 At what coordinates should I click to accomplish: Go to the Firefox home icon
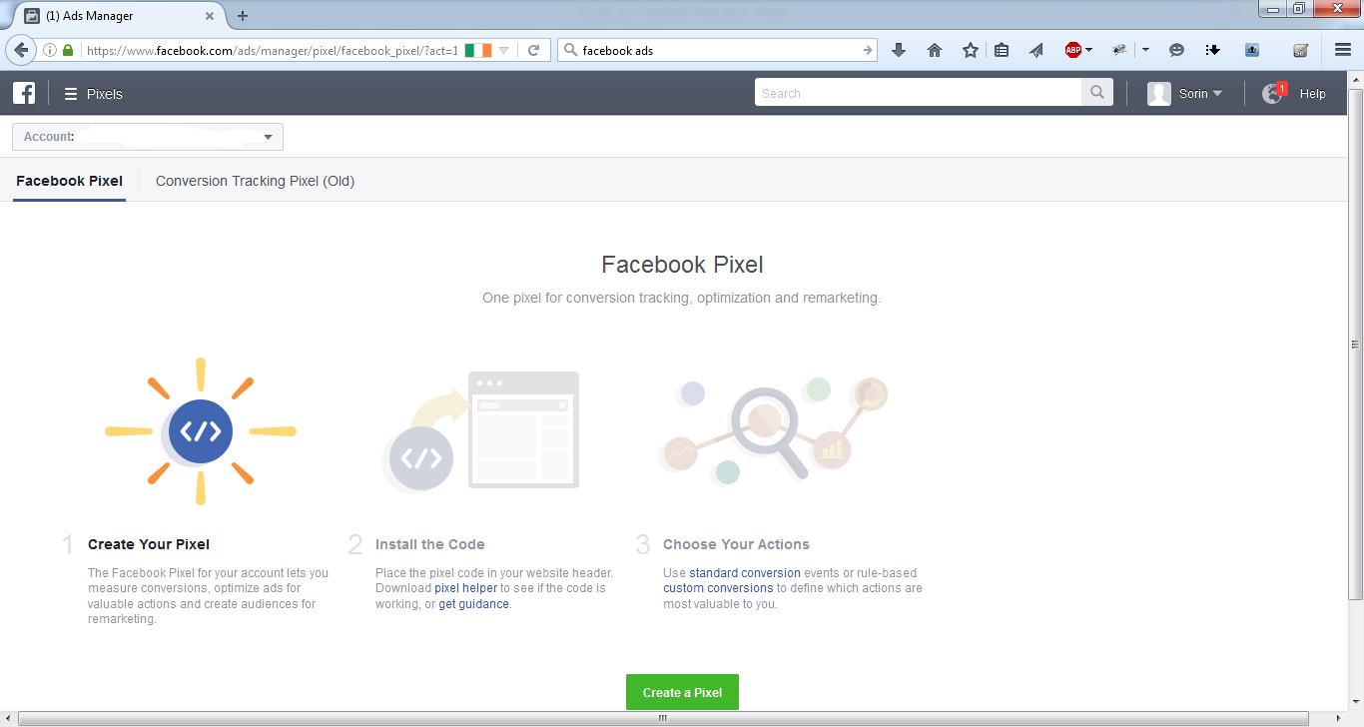coord(935,50)
